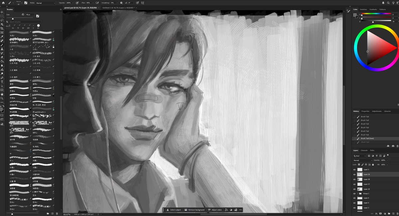Hide Layer 29 visibility eye
Image resolution: width=399 pixels, height=216 pixels.
tap(354, 174)
